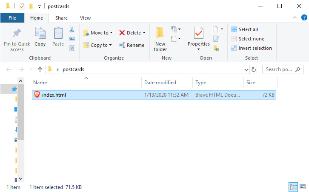Click the address bar root folder icon
The height and width of the screenshot is (192, 309).
pyautogui.click(x=50, y=69)
